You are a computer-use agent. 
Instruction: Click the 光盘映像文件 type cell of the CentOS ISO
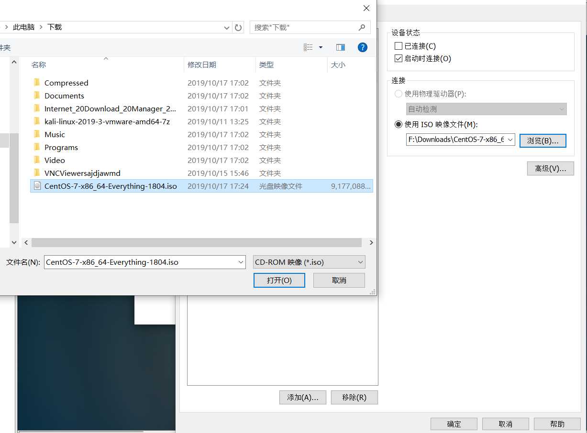[281, 186]
